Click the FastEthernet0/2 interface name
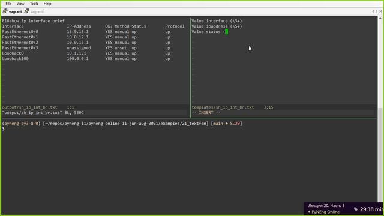This screenshot has width=384, height=216. [x=20, y=43]
